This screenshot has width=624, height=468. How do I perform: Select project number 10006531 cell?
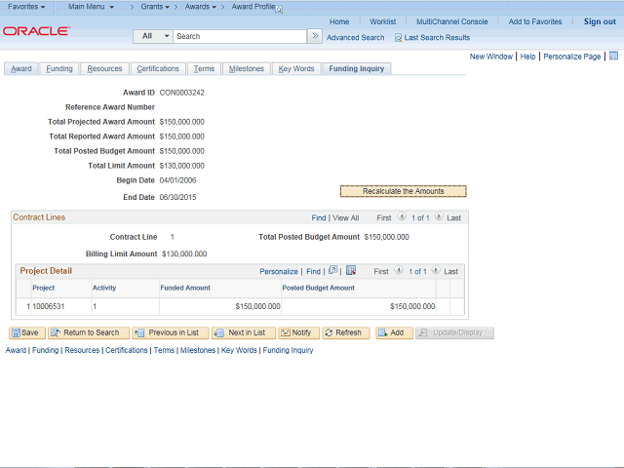point(48,306)
